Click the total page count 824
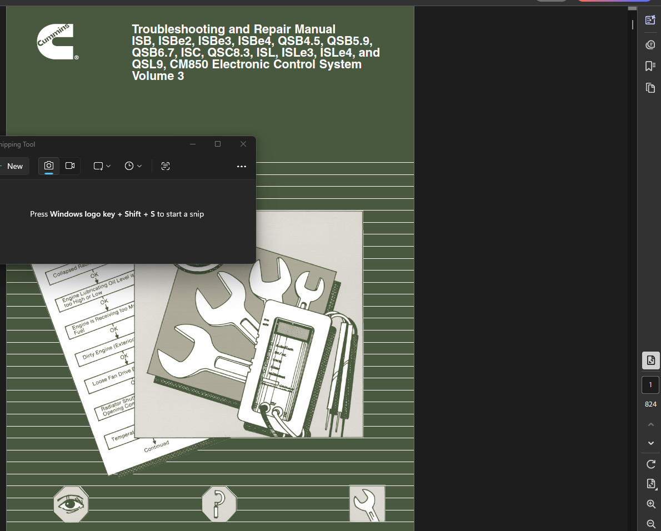 (650, 404)
